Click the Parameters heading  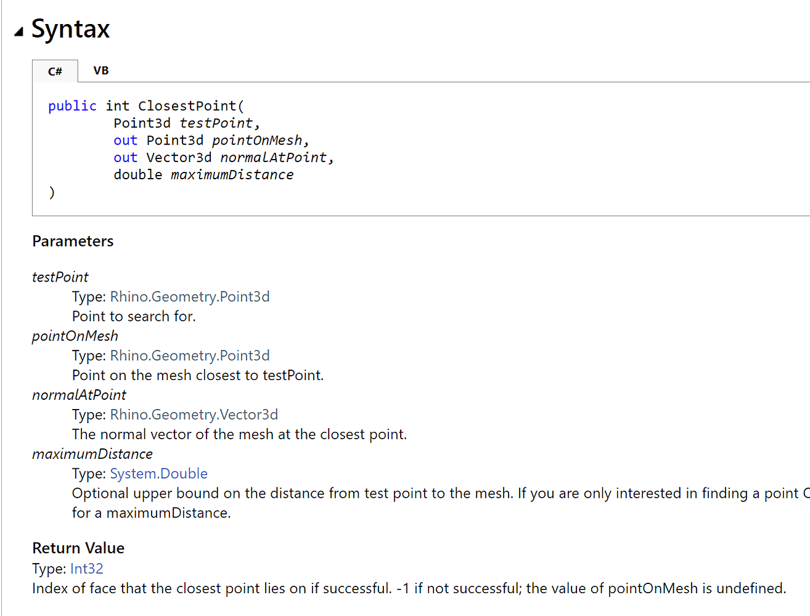[73, 241]
